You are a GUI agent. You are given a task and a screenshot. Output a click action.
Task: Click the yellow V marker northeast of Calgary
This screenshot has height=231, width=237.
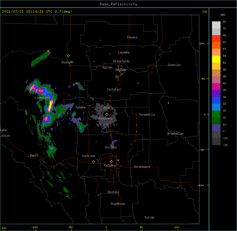pos(118,160)
